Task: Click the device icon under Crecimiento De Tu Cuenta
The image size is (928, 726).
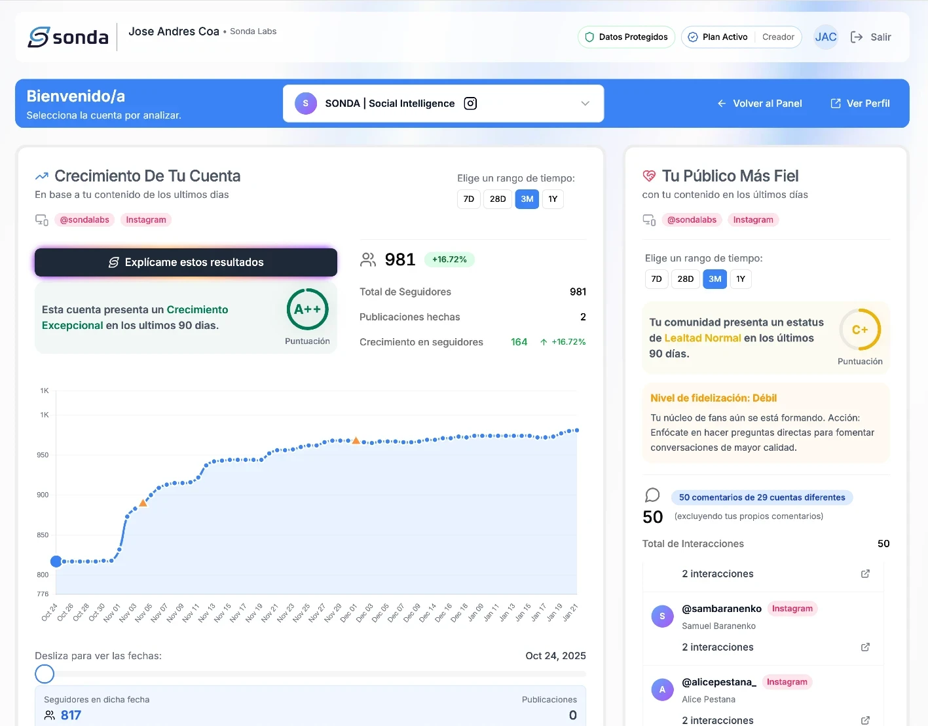Action: pyautogui.click(x=42, y=220)
